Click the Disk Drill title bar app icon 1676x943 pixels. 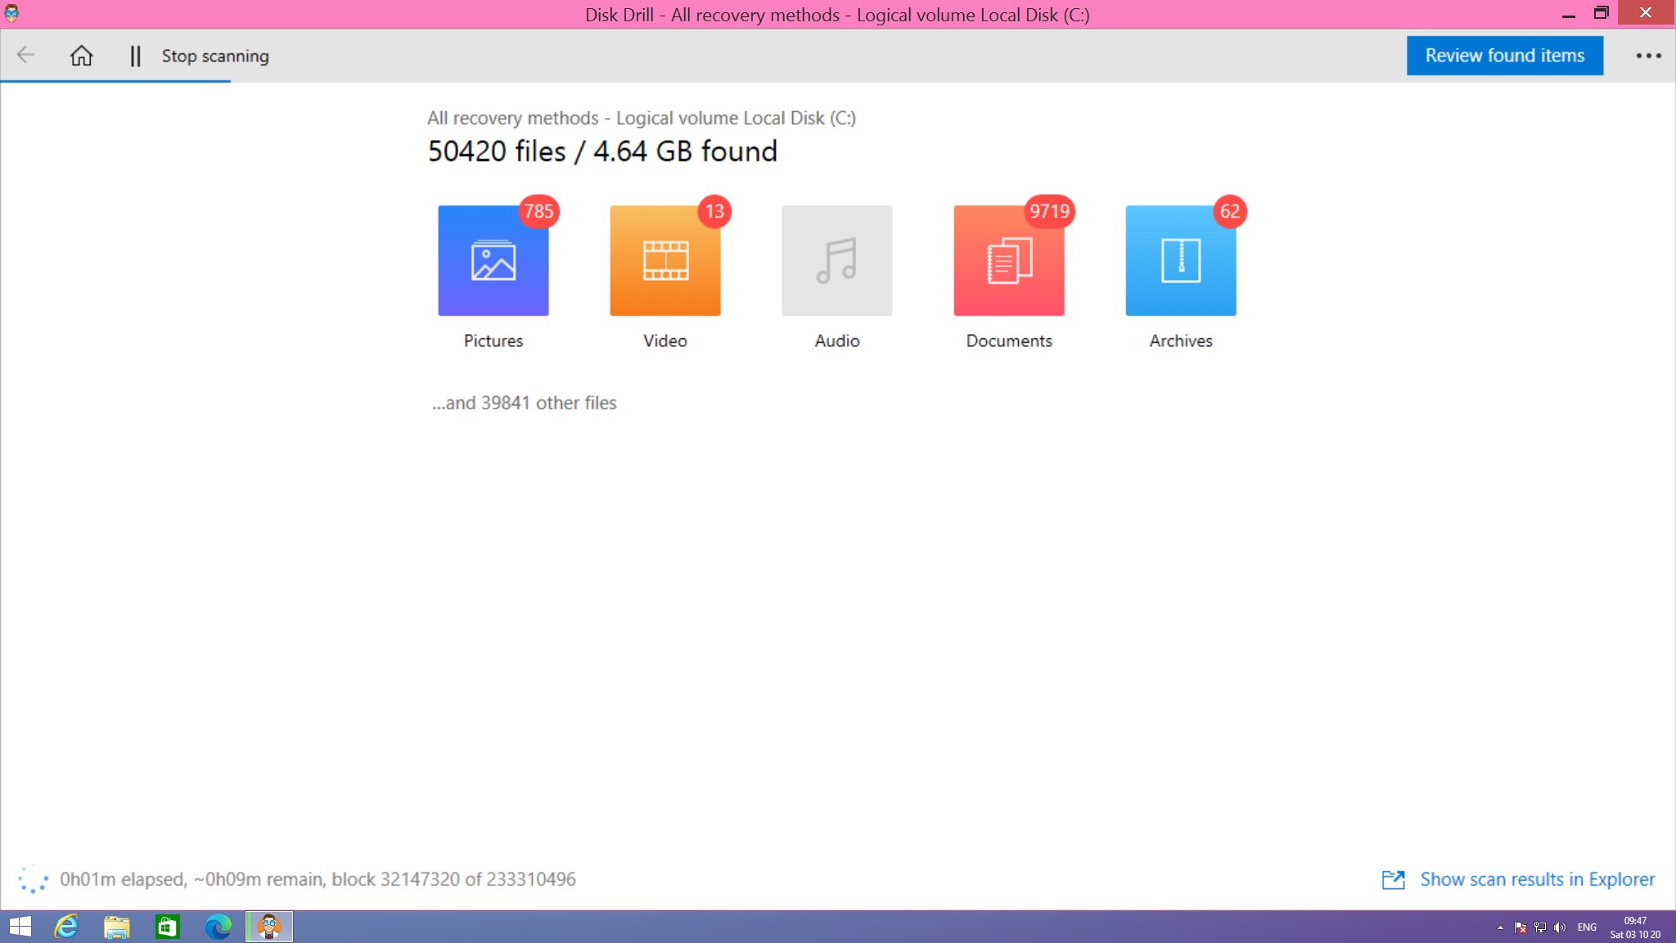click(11, 13)
